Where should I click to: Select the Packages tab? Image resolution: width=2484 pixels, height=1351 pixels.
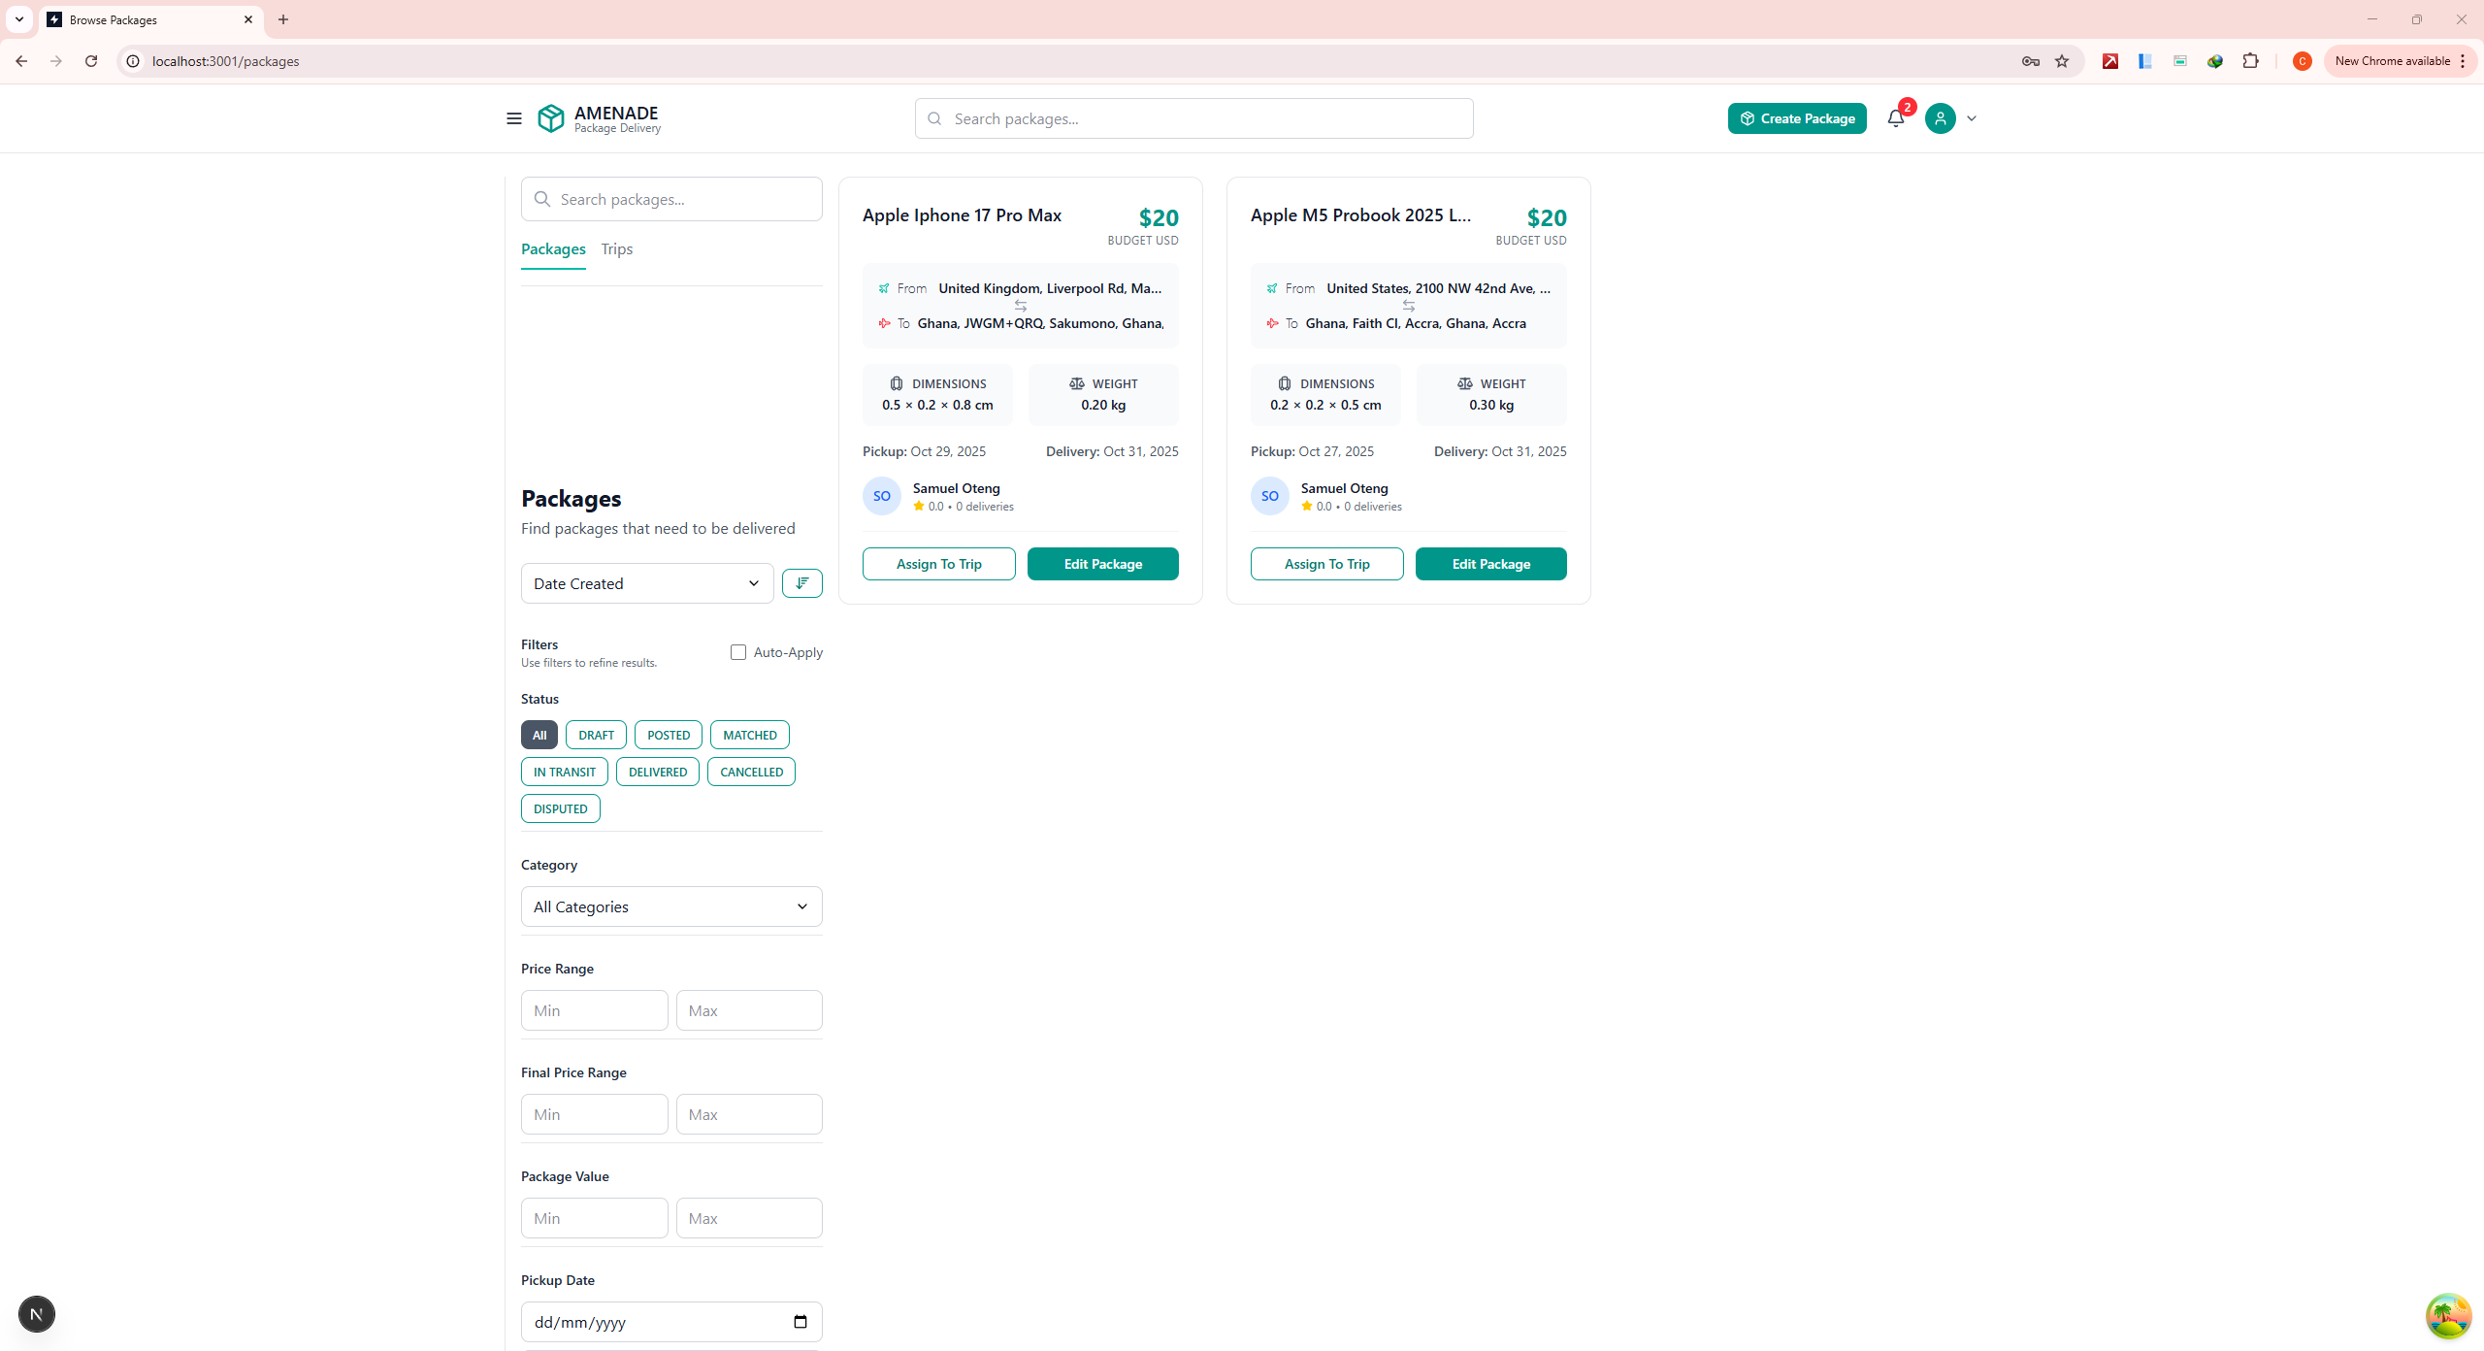(553, 249)
